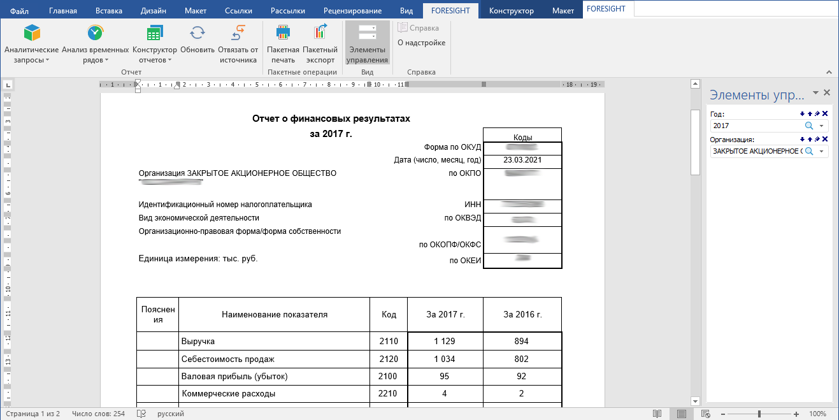
Task: Delete the Год control with X icon
Action: 825,114
